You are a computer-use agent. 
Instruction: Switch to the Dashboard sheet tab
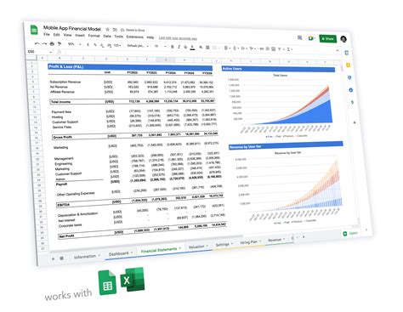[x=121, y=253]
